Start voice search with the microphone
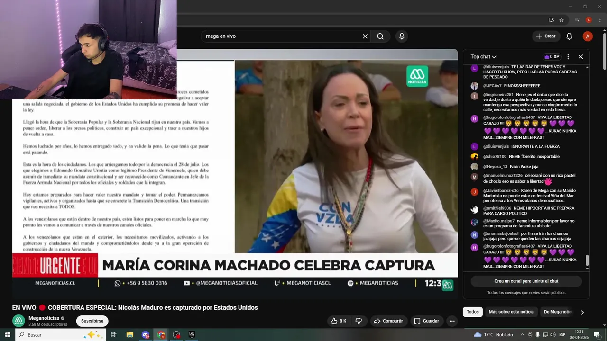Viewport: 607px width, 341px height. (x=402, y=36)
